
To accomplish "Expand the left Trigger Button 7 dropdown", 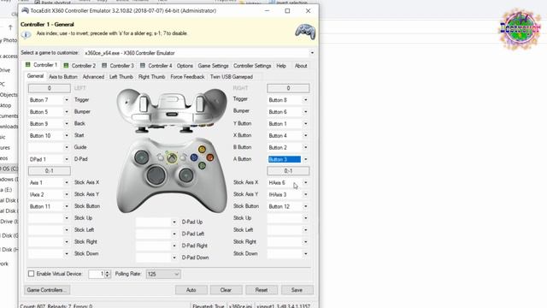I will [x=67, y=100].
